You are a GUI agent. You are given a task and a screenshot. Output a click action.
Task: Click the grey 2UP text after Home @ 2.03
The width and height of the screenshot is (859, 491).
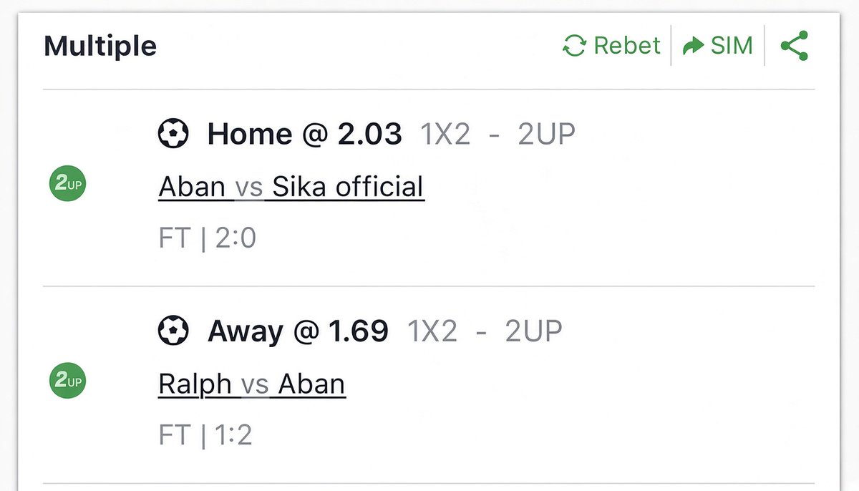point(547,134)
